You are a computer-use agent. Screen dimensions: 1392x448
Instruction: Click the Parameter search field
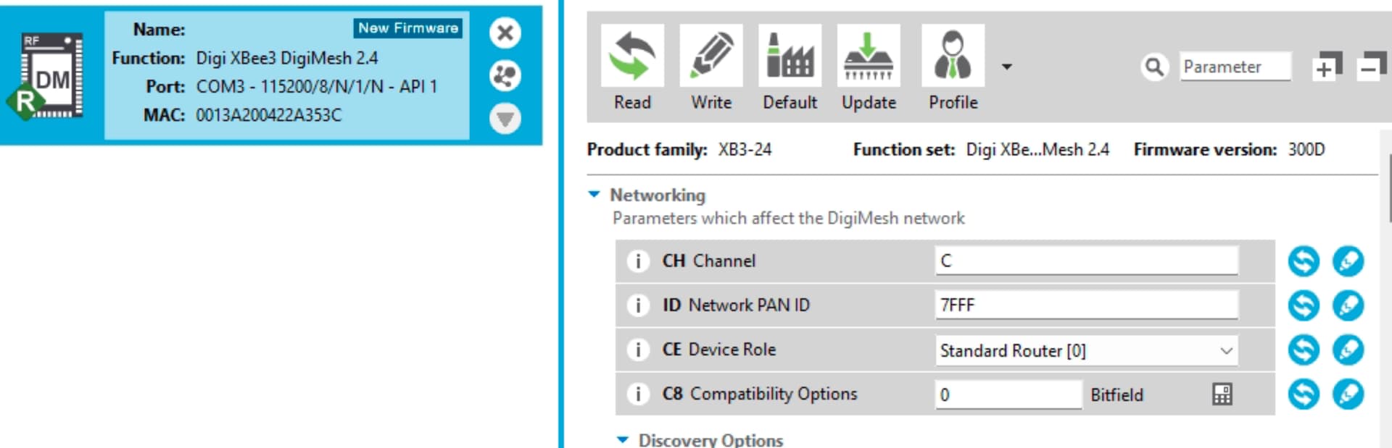point(1235,67)
